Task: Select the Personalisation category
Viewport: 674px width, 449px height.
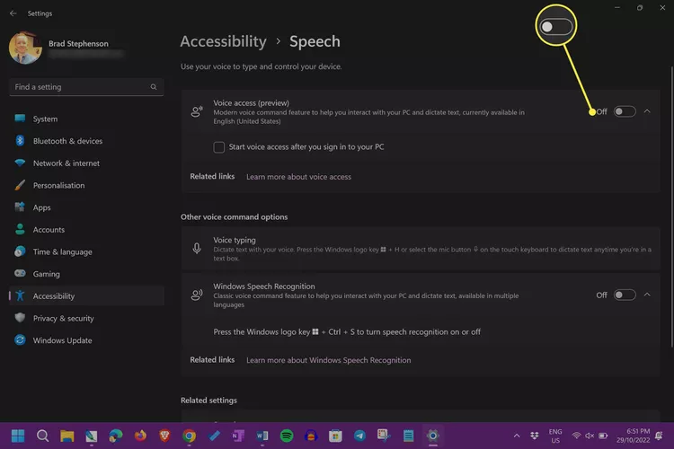Action: click(x=86, y=185)
